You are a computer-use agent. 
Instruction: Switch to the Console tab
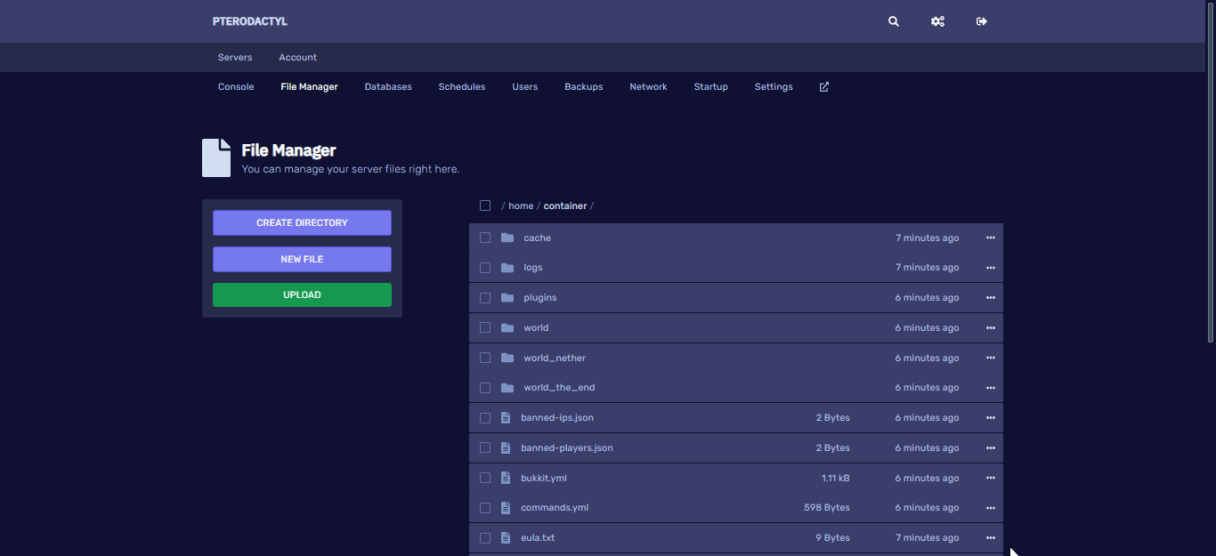pyautogui.click(x=236, y=87)
